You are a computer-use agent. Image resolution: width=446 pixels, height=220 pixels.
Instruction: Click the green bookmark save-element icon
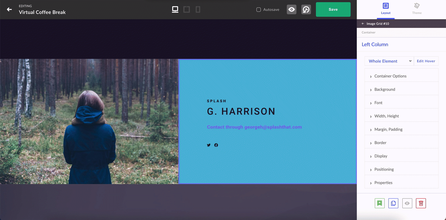380,203
